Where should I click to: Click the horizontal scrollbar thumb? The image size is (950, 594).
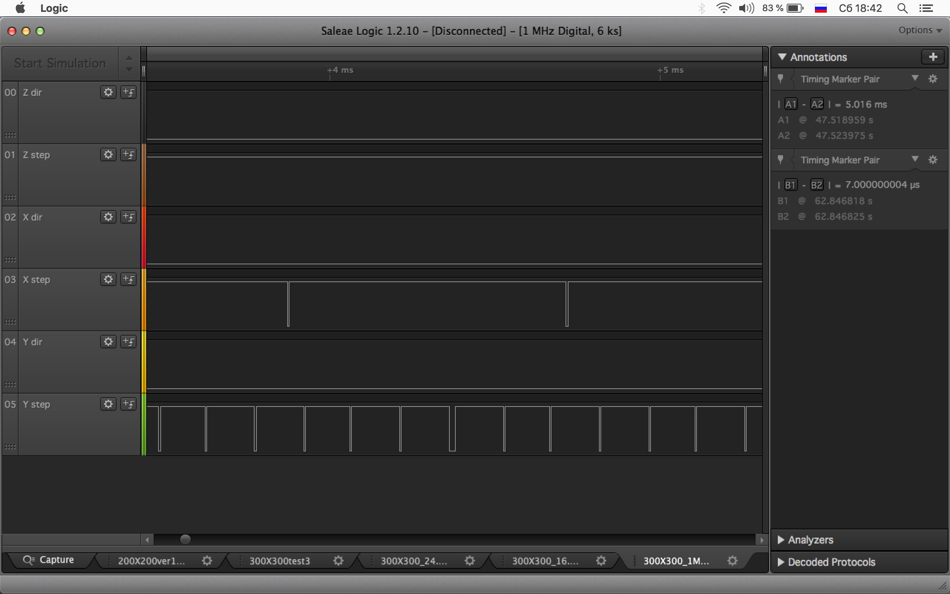pos(185,539)
